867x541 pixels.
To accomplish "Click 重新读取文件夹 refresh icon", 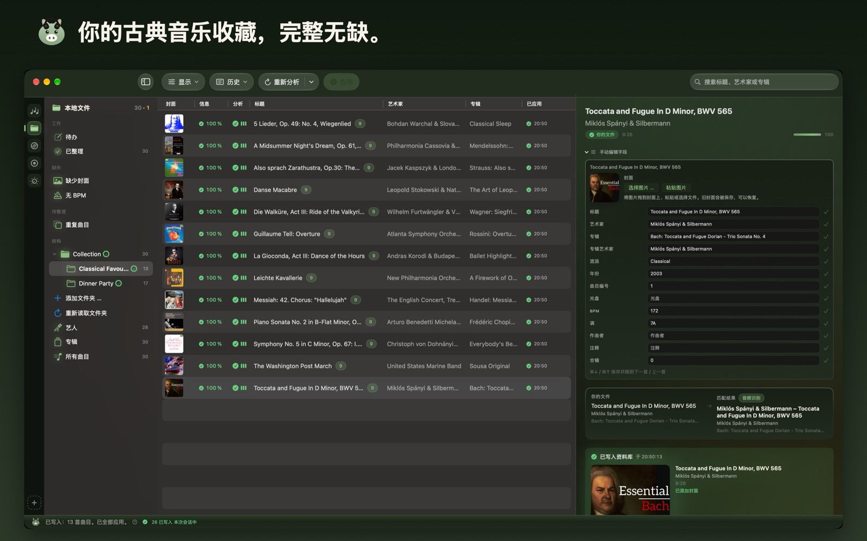I will pos(57,313).
